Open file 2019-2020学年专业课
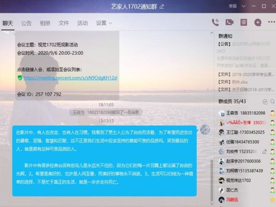 tap(246, 75)
